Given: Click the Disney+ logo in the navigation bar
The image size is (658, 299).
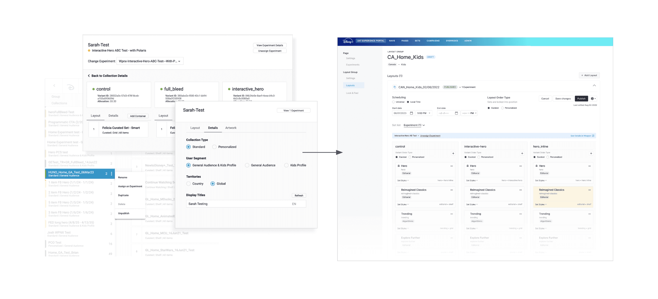Looking at the screenshot, I should point(347,41).
